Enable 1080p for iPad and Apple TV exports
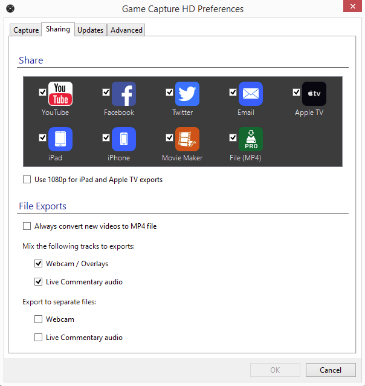Screen dimensions: 365x386 pyautogui.click(x=27, y=180)
